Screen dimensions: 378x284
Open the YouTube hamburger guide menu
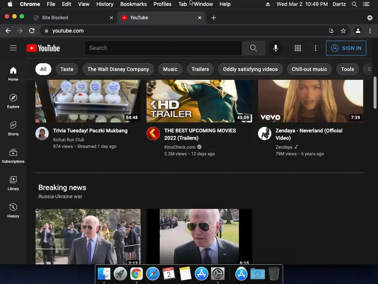[x=13, y=48]
